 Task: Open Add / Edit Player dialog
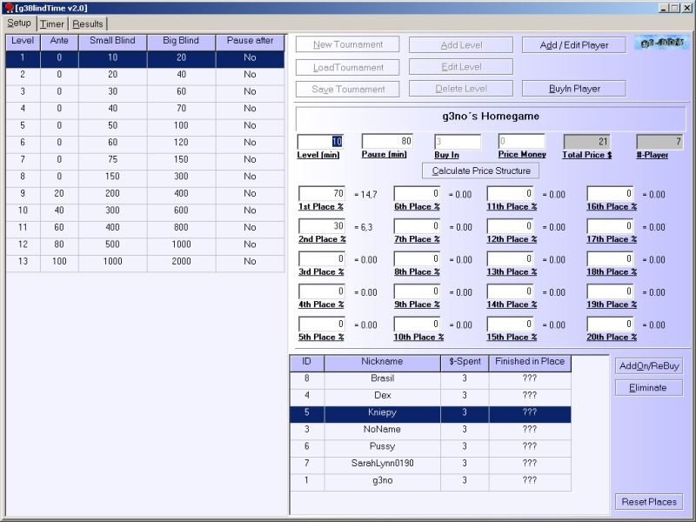point(574,45)
